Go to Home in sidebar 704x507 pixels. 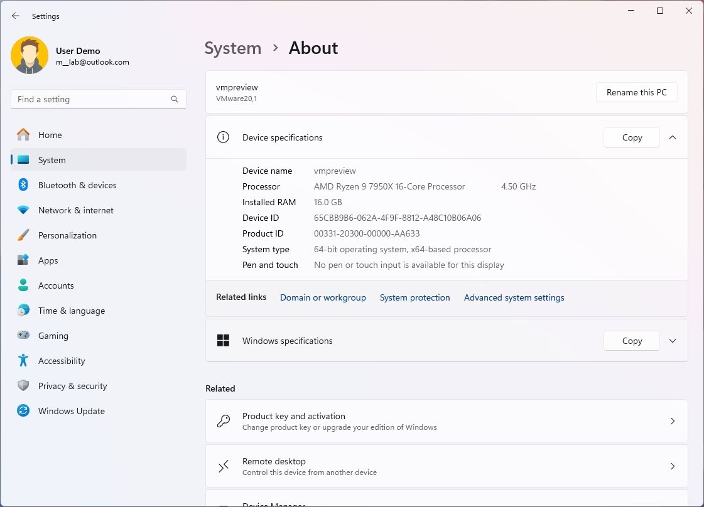coord(50,135)
